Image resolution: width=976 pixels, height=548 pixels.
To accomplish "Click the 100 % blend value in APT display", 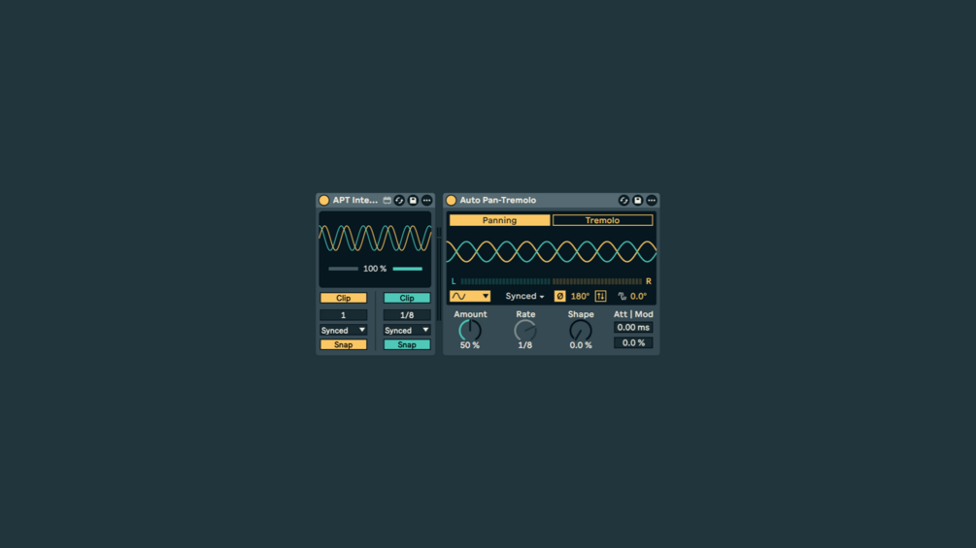I will [375, 269].
